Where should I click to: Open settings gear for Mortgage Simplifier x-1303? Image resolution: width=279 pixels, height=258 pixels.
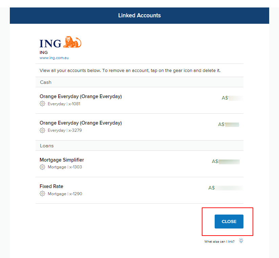[x=42, y=167]
